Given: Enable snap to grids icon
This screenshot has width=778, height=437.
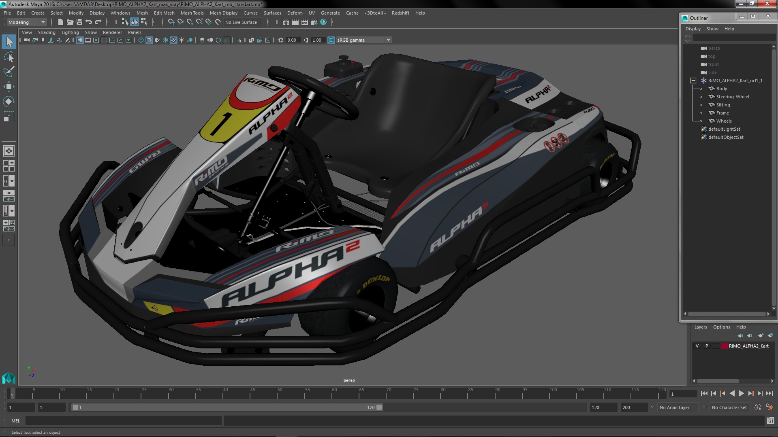Looking at the screenshot, I should pos(171,22).
